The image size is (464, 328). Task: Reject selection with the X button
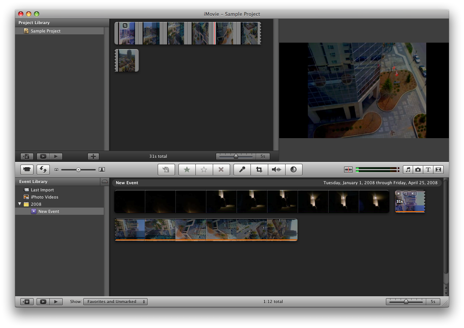pos(221,169)
